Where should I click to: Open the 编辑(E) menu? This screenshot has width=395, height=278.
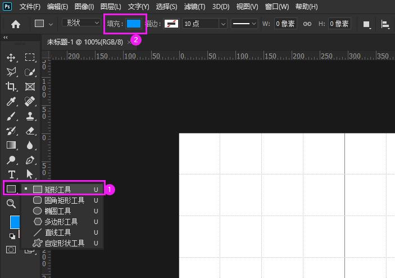click(x=57, y=7)
